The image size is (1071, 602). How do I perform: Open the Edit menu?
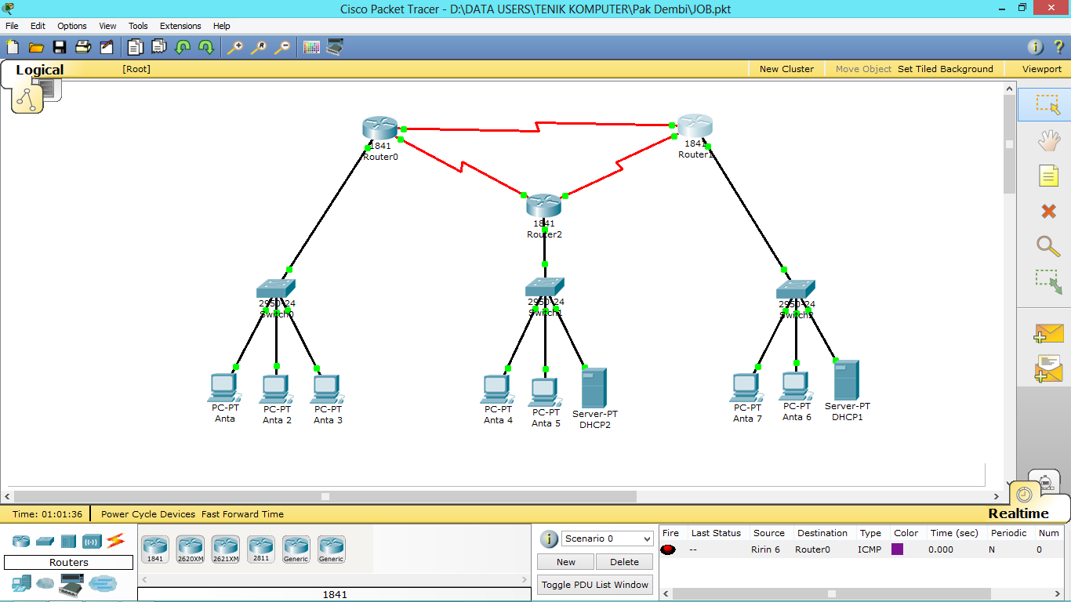tap(38, 26)
